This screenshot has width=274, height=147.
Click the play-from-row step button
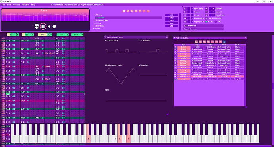[x=49, y=27]
